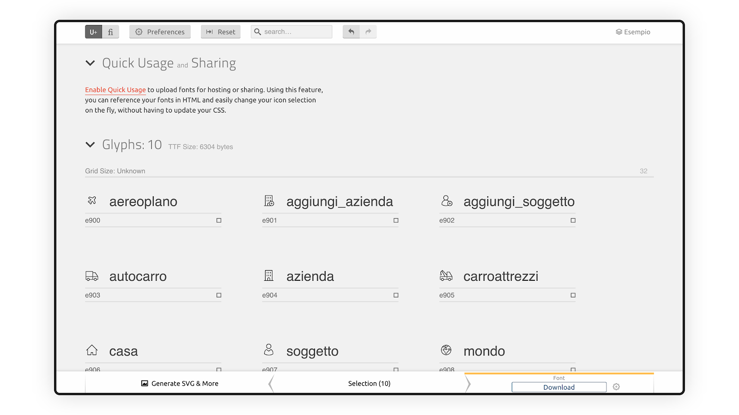The image size is (739, 415).
Task: Collapse the Glyphs section chevron
Action: click(90, 145)
